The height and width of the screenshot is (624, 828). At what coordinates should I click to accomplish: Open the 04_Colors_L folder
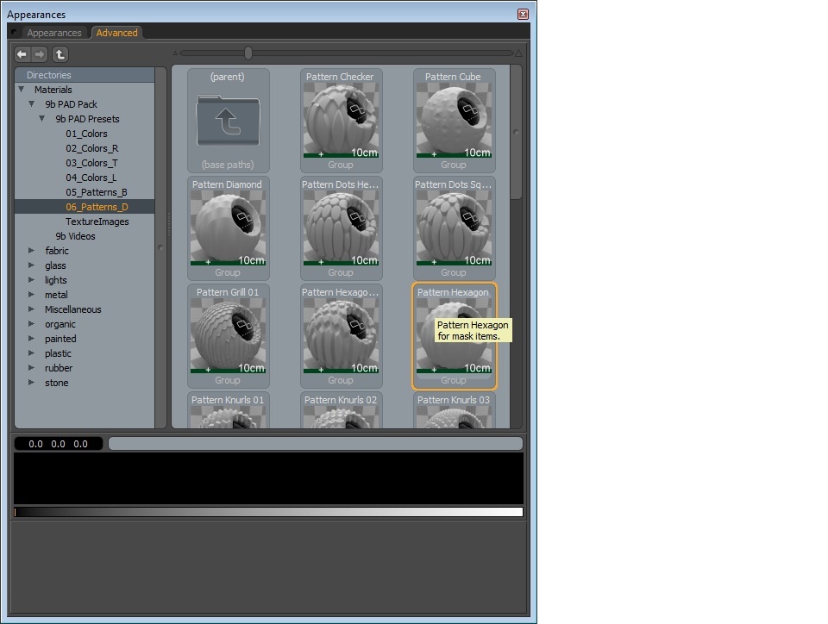pyautogui.click(x=91, y=178)
